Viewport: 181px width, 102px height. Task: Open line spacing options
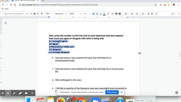coord(132,14)
